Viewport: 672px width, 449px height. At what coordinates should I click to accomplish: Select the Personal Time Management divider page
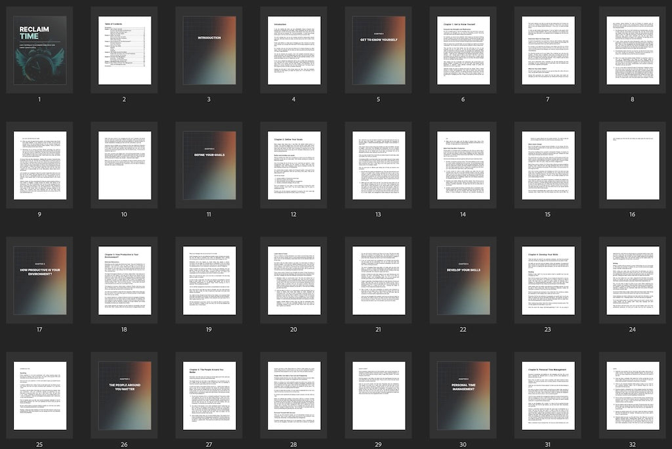point(463,395)
